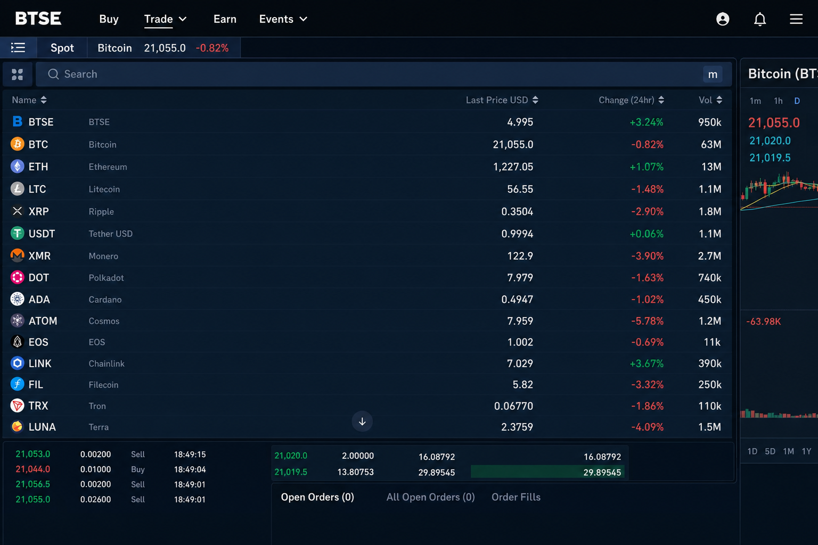
Task: Open the notifications bell
Action: [x=760, y=19]
